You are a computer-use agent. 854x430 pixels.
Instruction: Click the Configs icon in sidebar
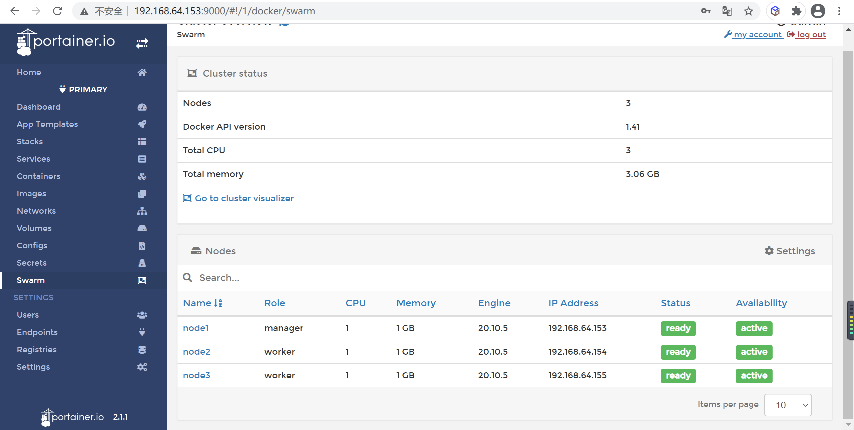[x=141, y=245]
